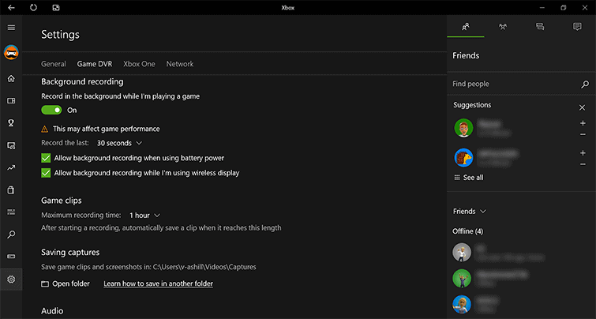This screenshot has width=596, height=319.
Task: Open offline friend with blue avatar
Action: pyautogui.click(x=462, y=304)
